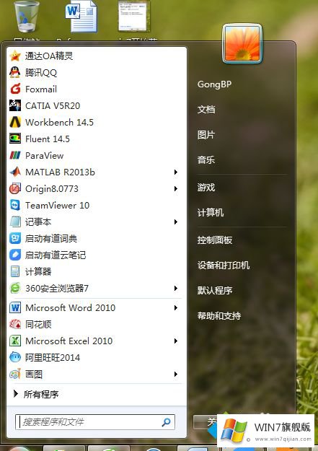Expand Microsoft Excel 2010 recent files arrow
This screenshot has height=451, width=318.
coord(176,341)
